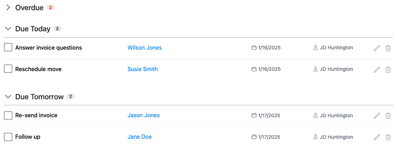Image resolution: width=397 pixels, height=150 pixels.
Task: Collapse the Due Today section
Action: pyautogui.click(x=8, y=29)
